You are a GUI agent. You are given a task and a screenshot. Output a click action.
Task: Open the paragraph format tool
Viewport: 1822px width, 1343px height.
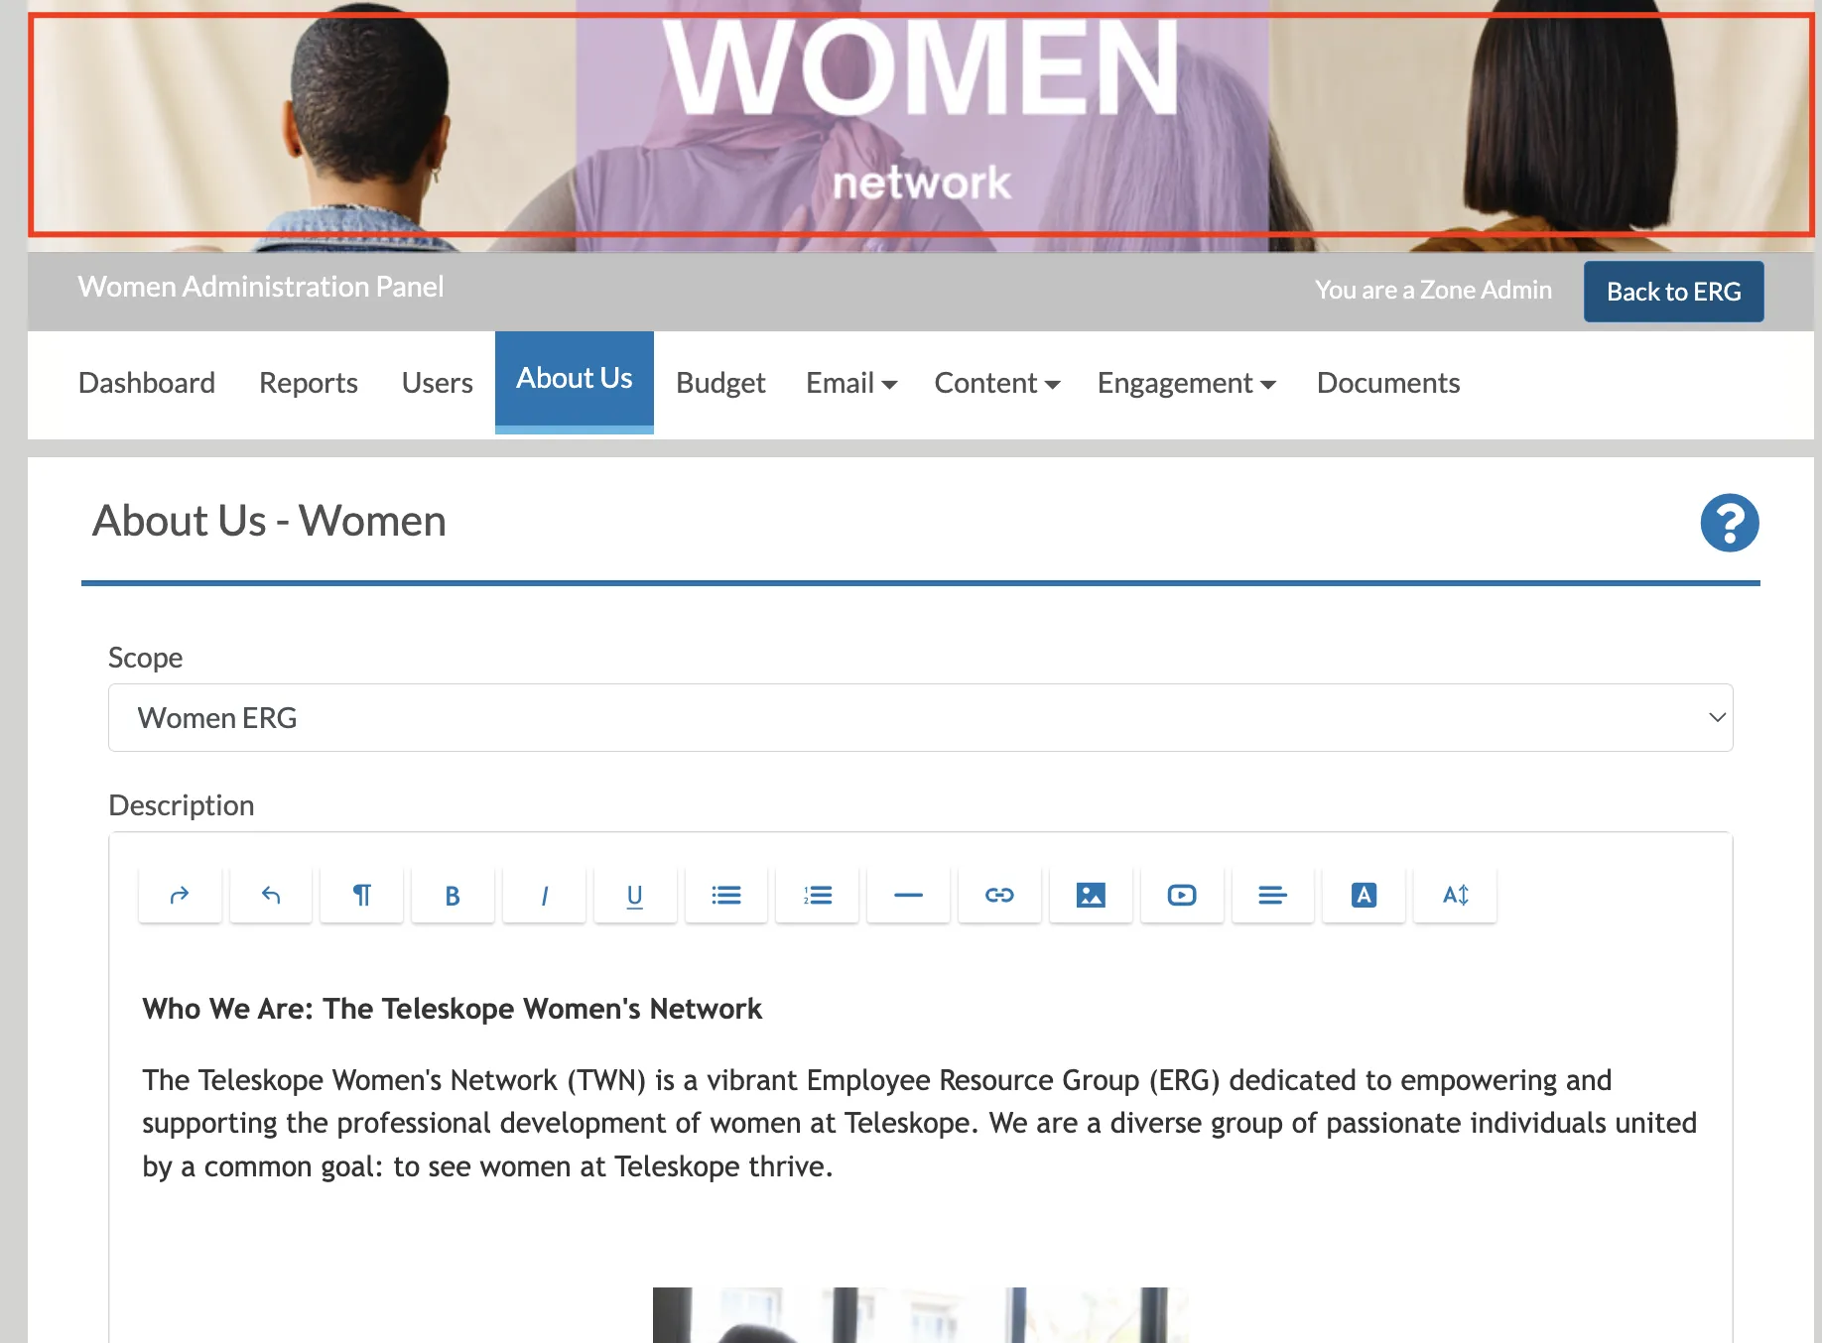(362, 895)
